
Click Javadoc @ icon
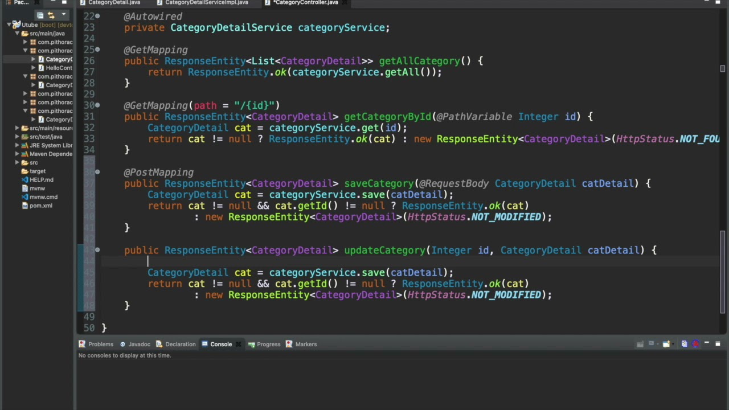[122, 344]
